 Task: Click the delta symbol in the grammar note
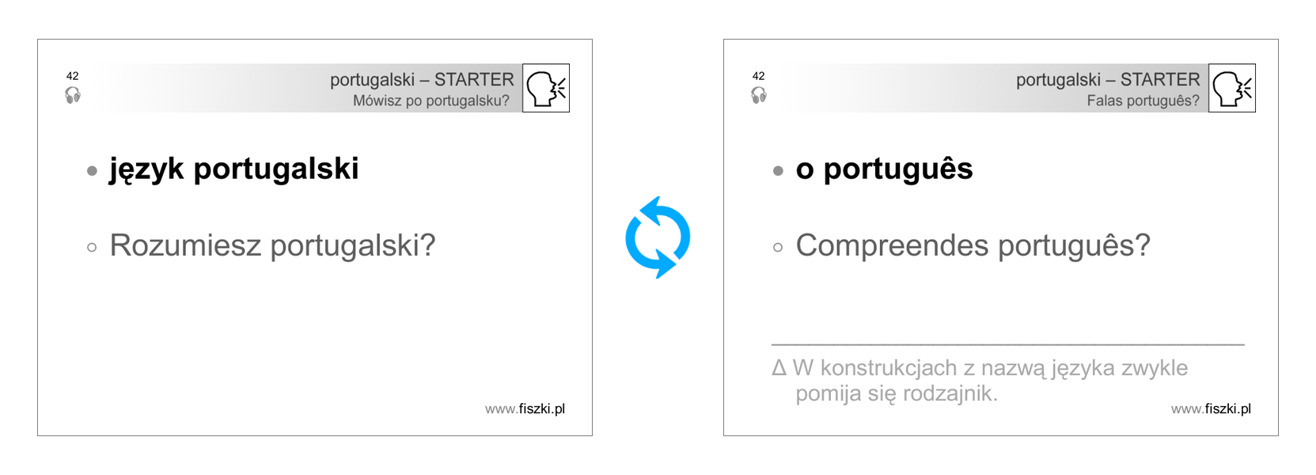[x=779, y=368]
